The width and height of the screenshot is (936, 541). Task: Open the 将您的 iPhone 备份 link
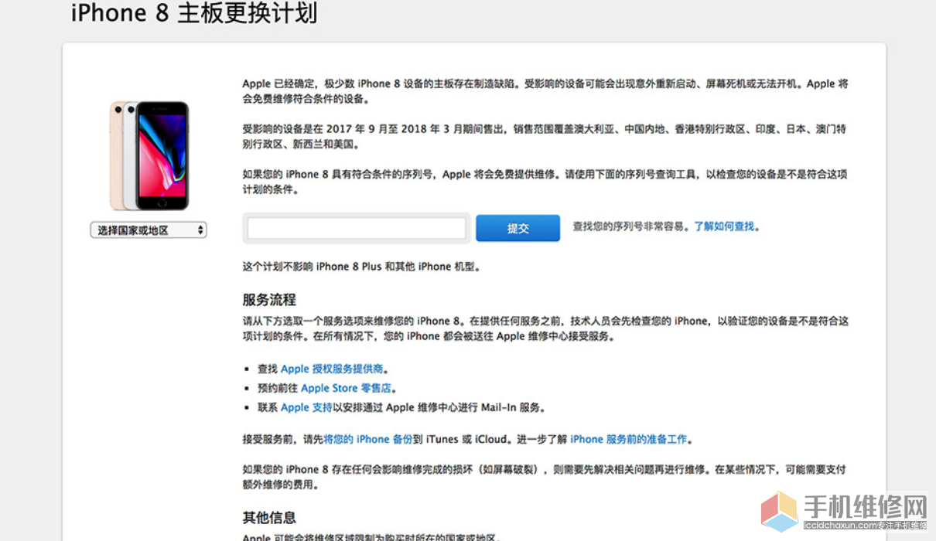(367, 439)
